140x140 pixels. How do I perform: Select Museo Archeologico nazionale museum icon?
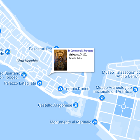click(x=135, y=89)
